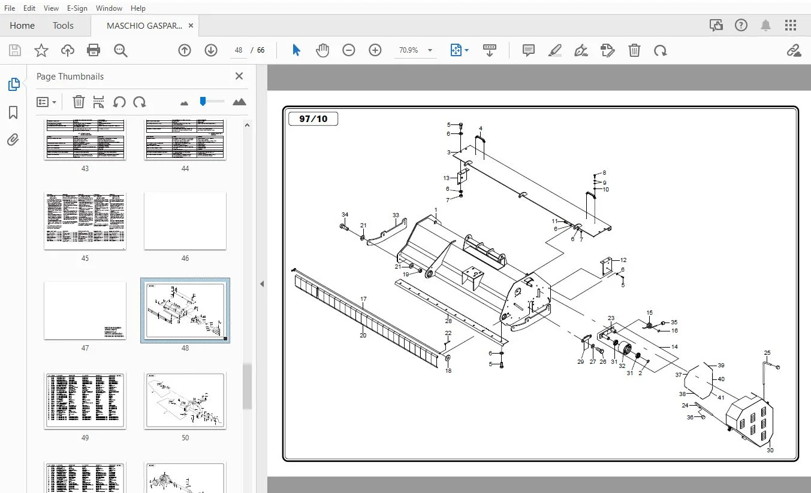Rotate thumbnails clockwise

pos(140,102)
